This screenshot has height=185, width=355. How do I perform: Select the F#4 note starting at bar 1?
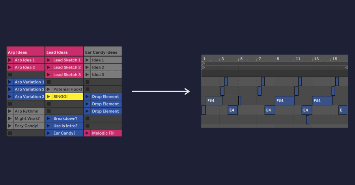(215, 100)
